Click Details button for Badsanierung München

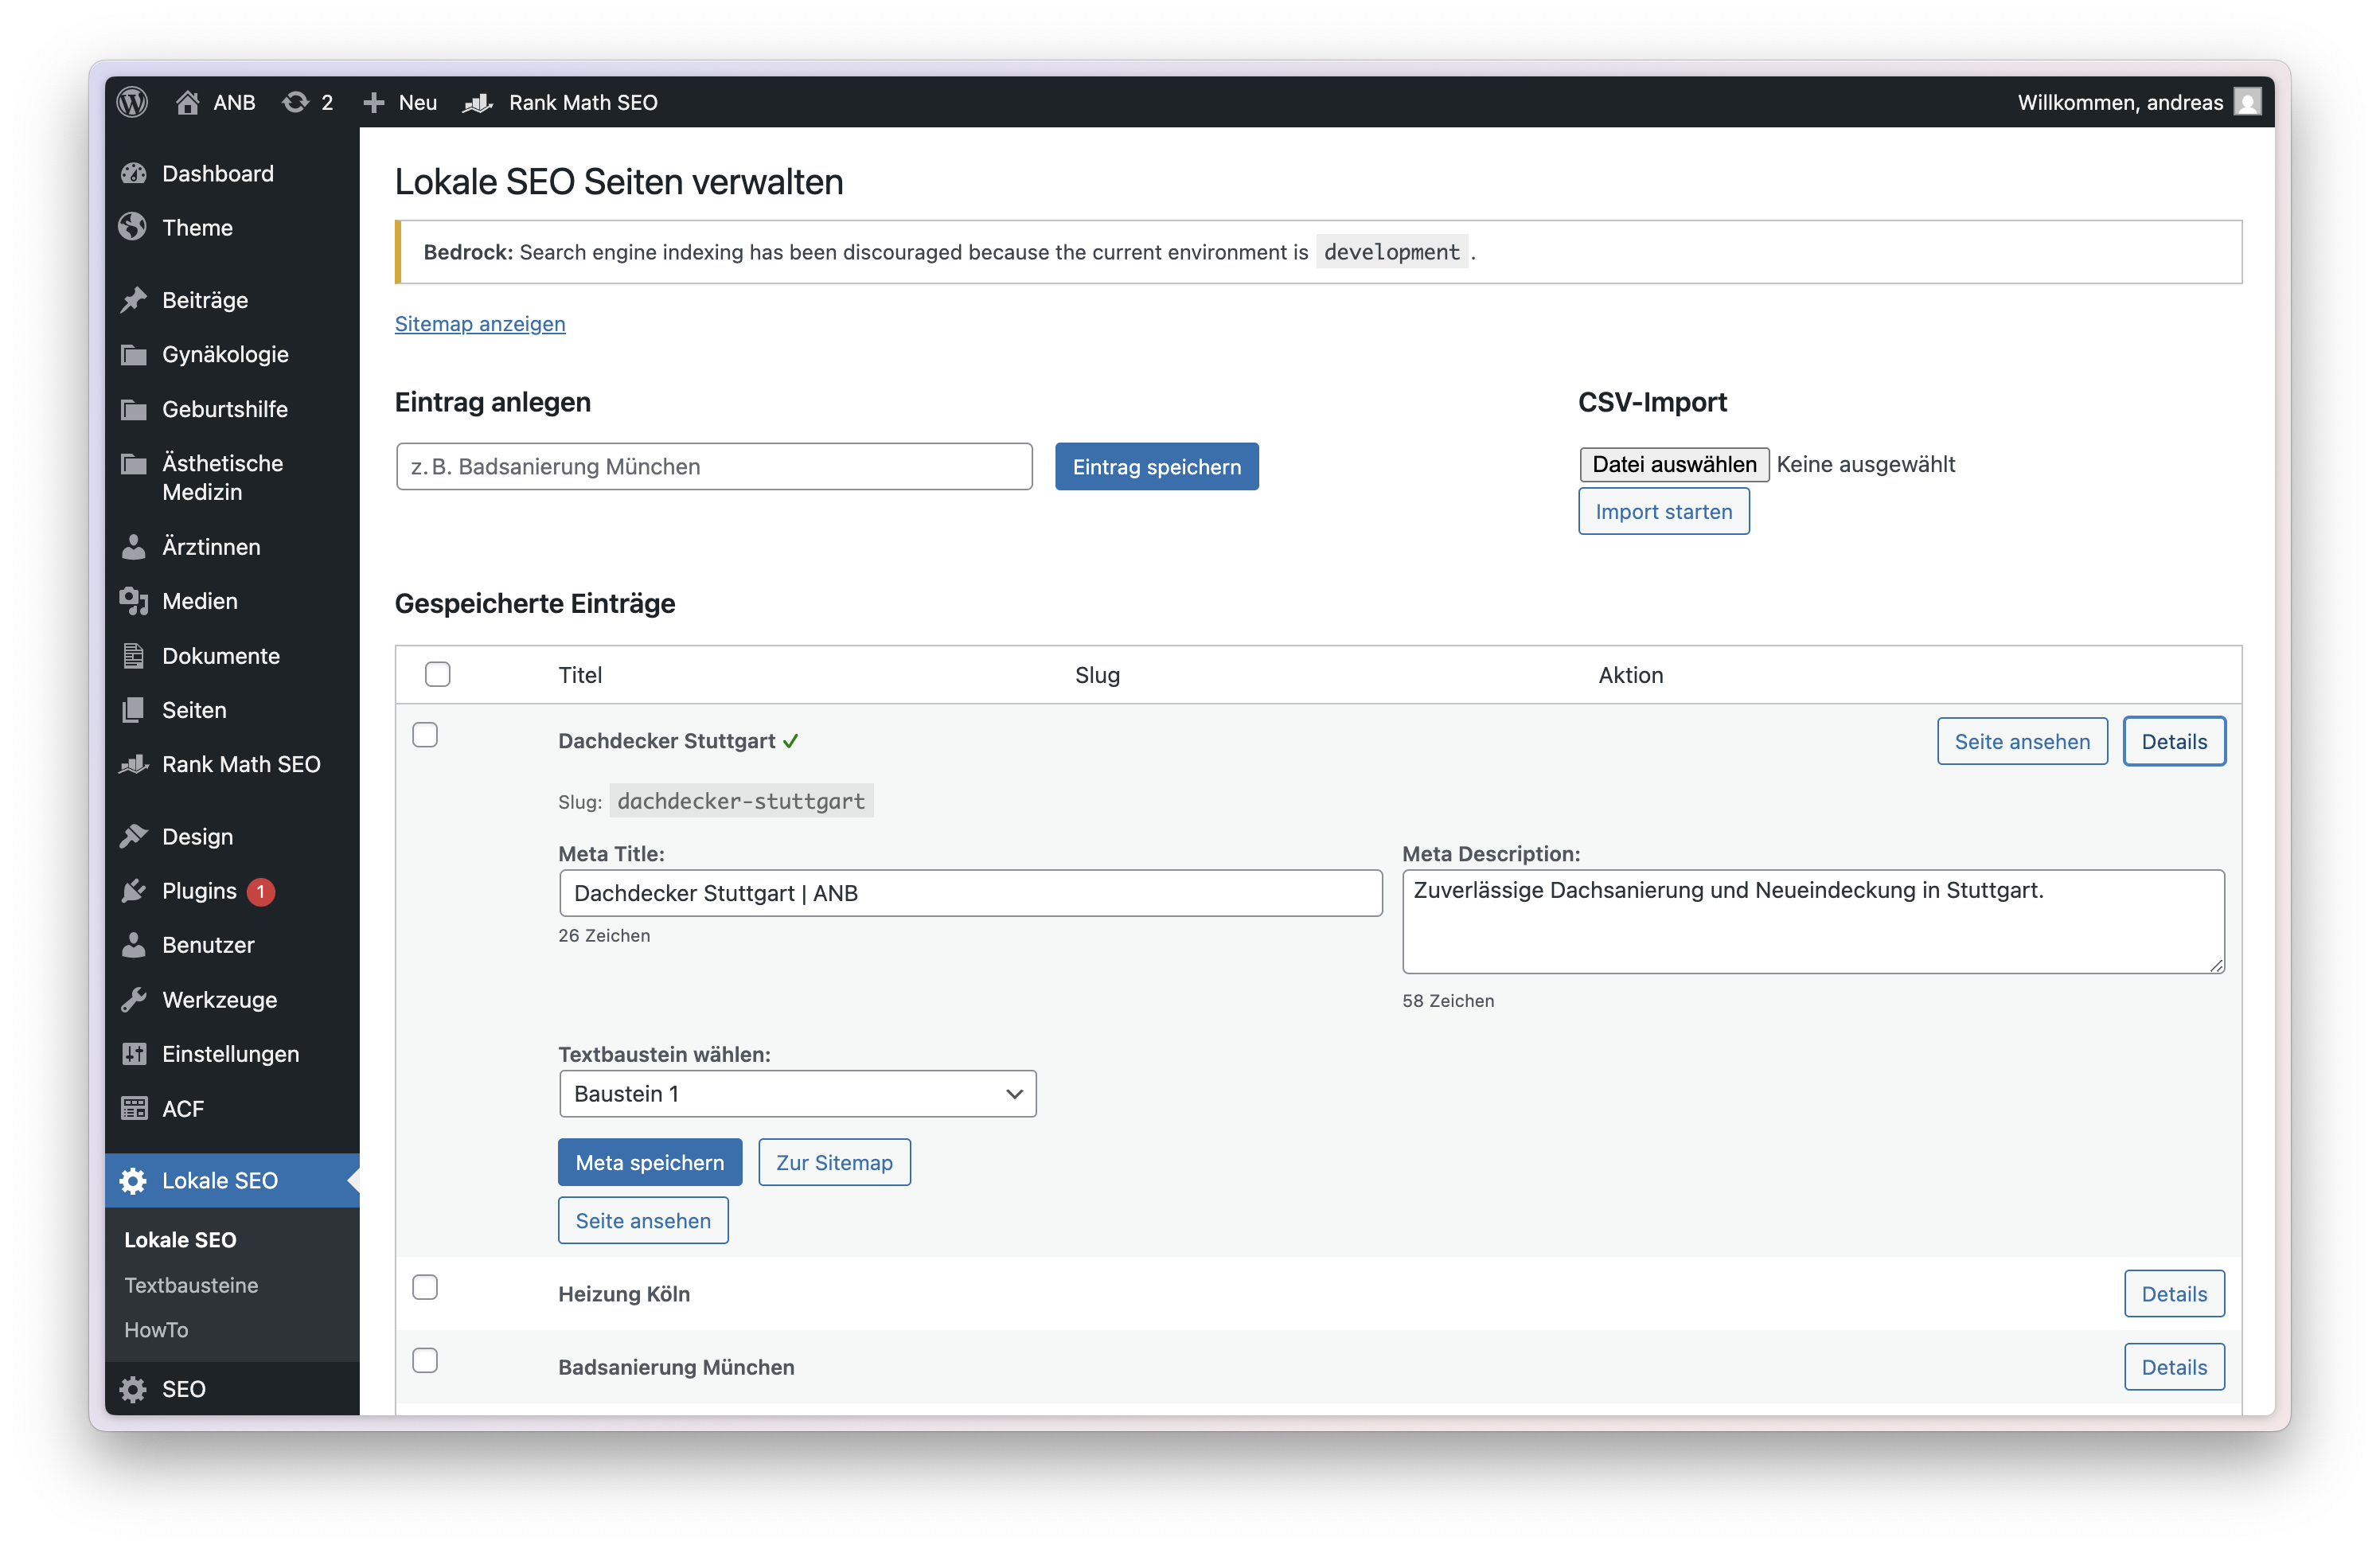pos(2175,1368)
